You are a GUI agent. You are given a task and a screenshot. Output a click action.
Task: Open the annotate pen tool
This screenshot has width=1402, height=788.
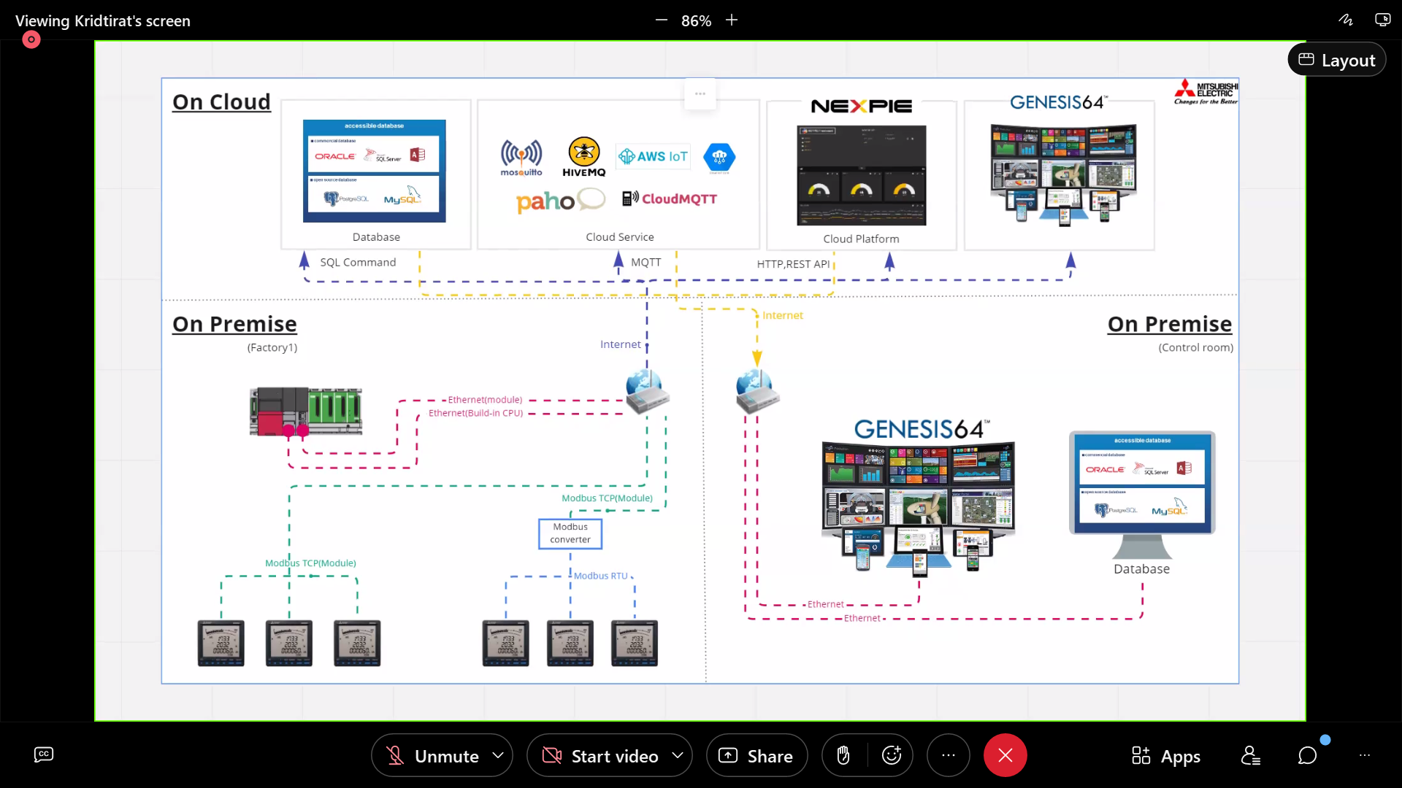pos(1346,20)
